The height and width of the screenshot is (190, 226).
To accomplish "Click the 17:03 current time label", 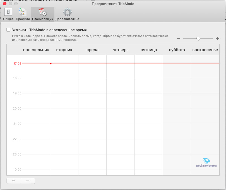I will point(17,63).
